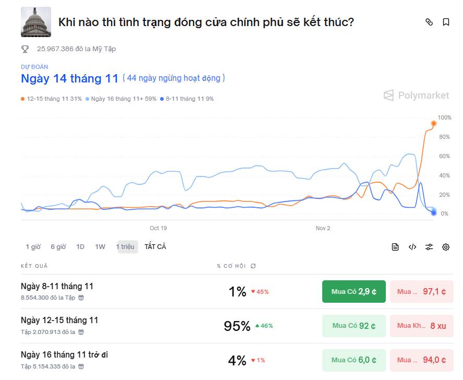The image size is (463, 380).
Task: Click the embed code icon
Action: point(412,247)
